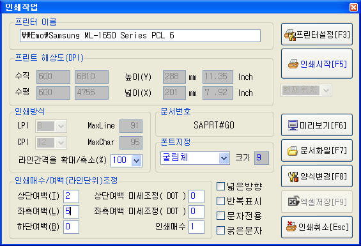Open the CPI dropdown
The image size is (361, 246).
coord(61,143)
